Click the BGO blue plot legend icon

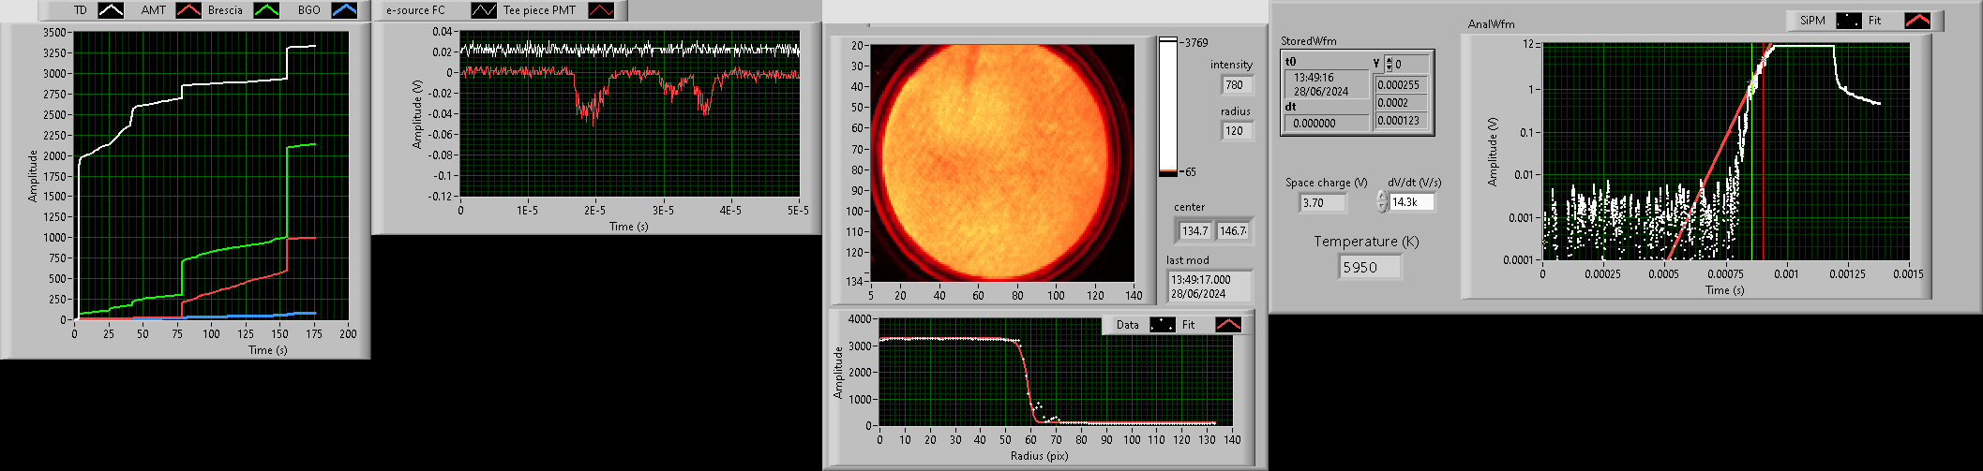coord(344,10)
